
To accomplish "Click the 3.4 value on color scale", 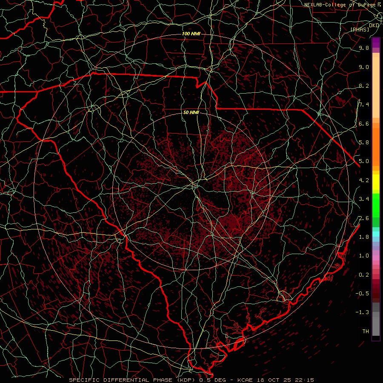I will pos(364,199).
